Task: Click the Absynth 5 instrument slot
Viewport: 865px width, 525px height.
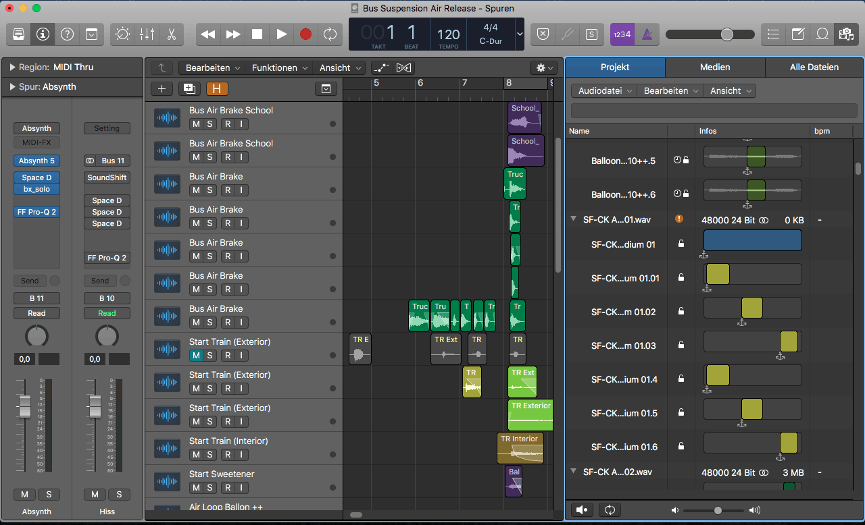Action: coord(36,161)
